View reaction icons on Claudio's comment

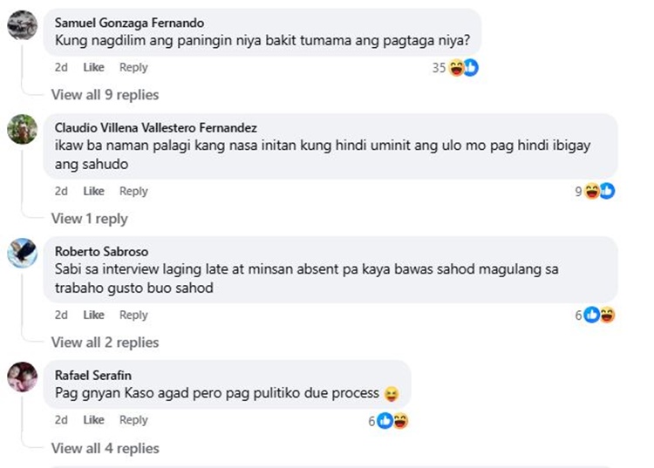click(x=600, y=192)
